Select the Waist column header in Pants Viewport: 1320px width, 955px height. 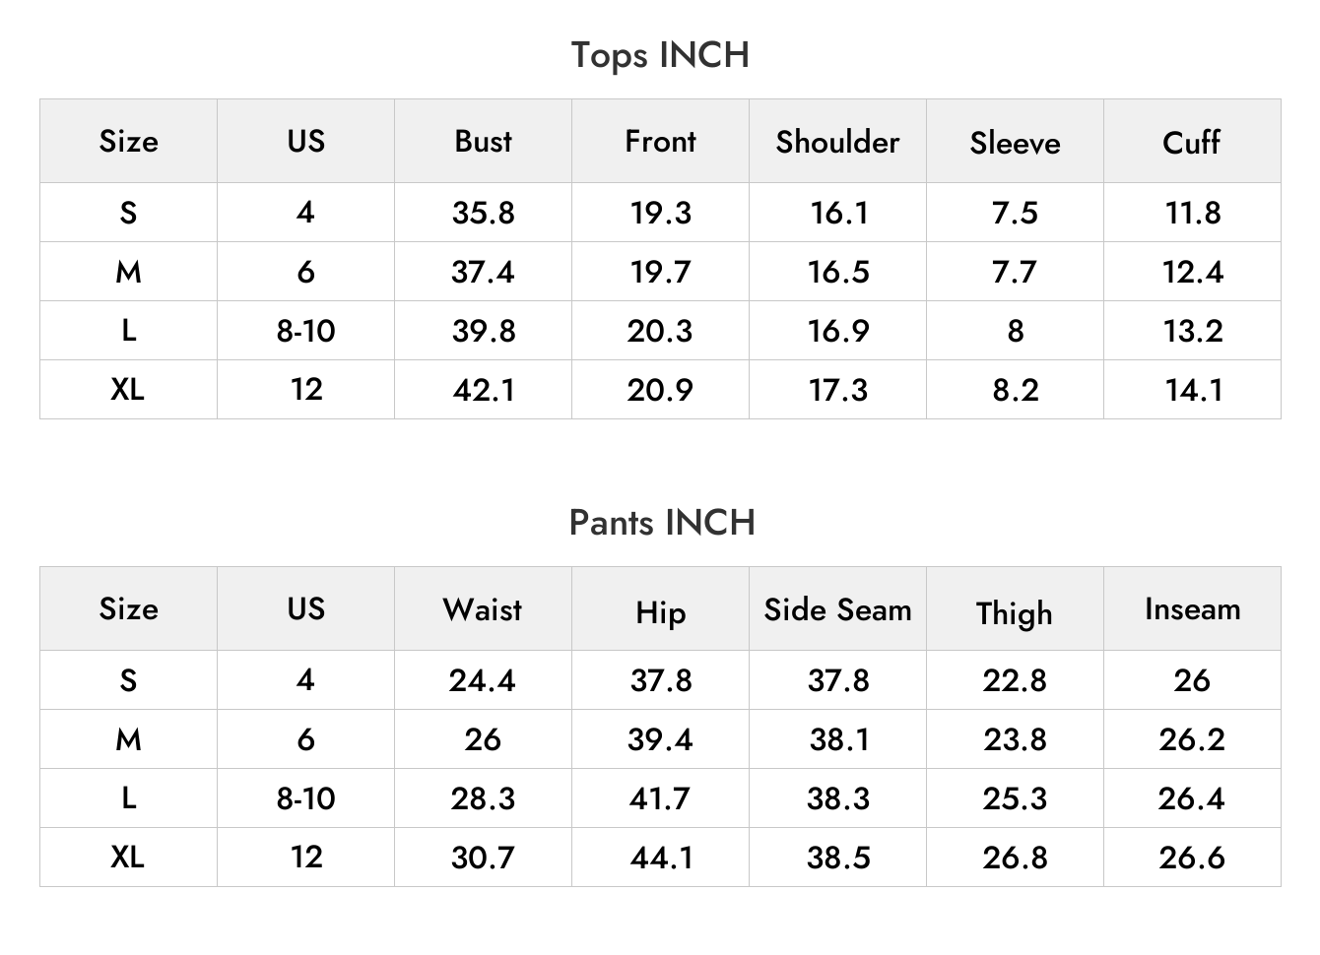point(483,609)
